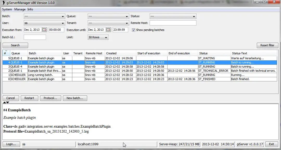Click the Exit button
This screenshot has height=150, width=281.
271,144
